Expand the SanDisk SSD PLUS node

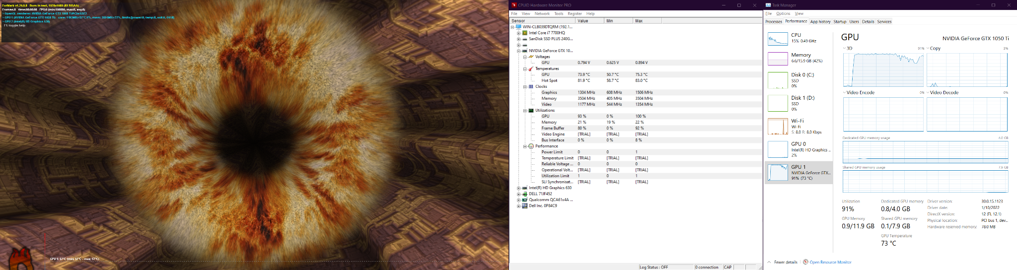tap(518, 39)
